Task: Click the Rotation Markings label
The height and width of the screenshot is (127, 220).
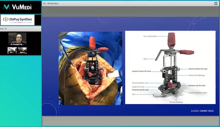Action: click(x=176, y=102)
